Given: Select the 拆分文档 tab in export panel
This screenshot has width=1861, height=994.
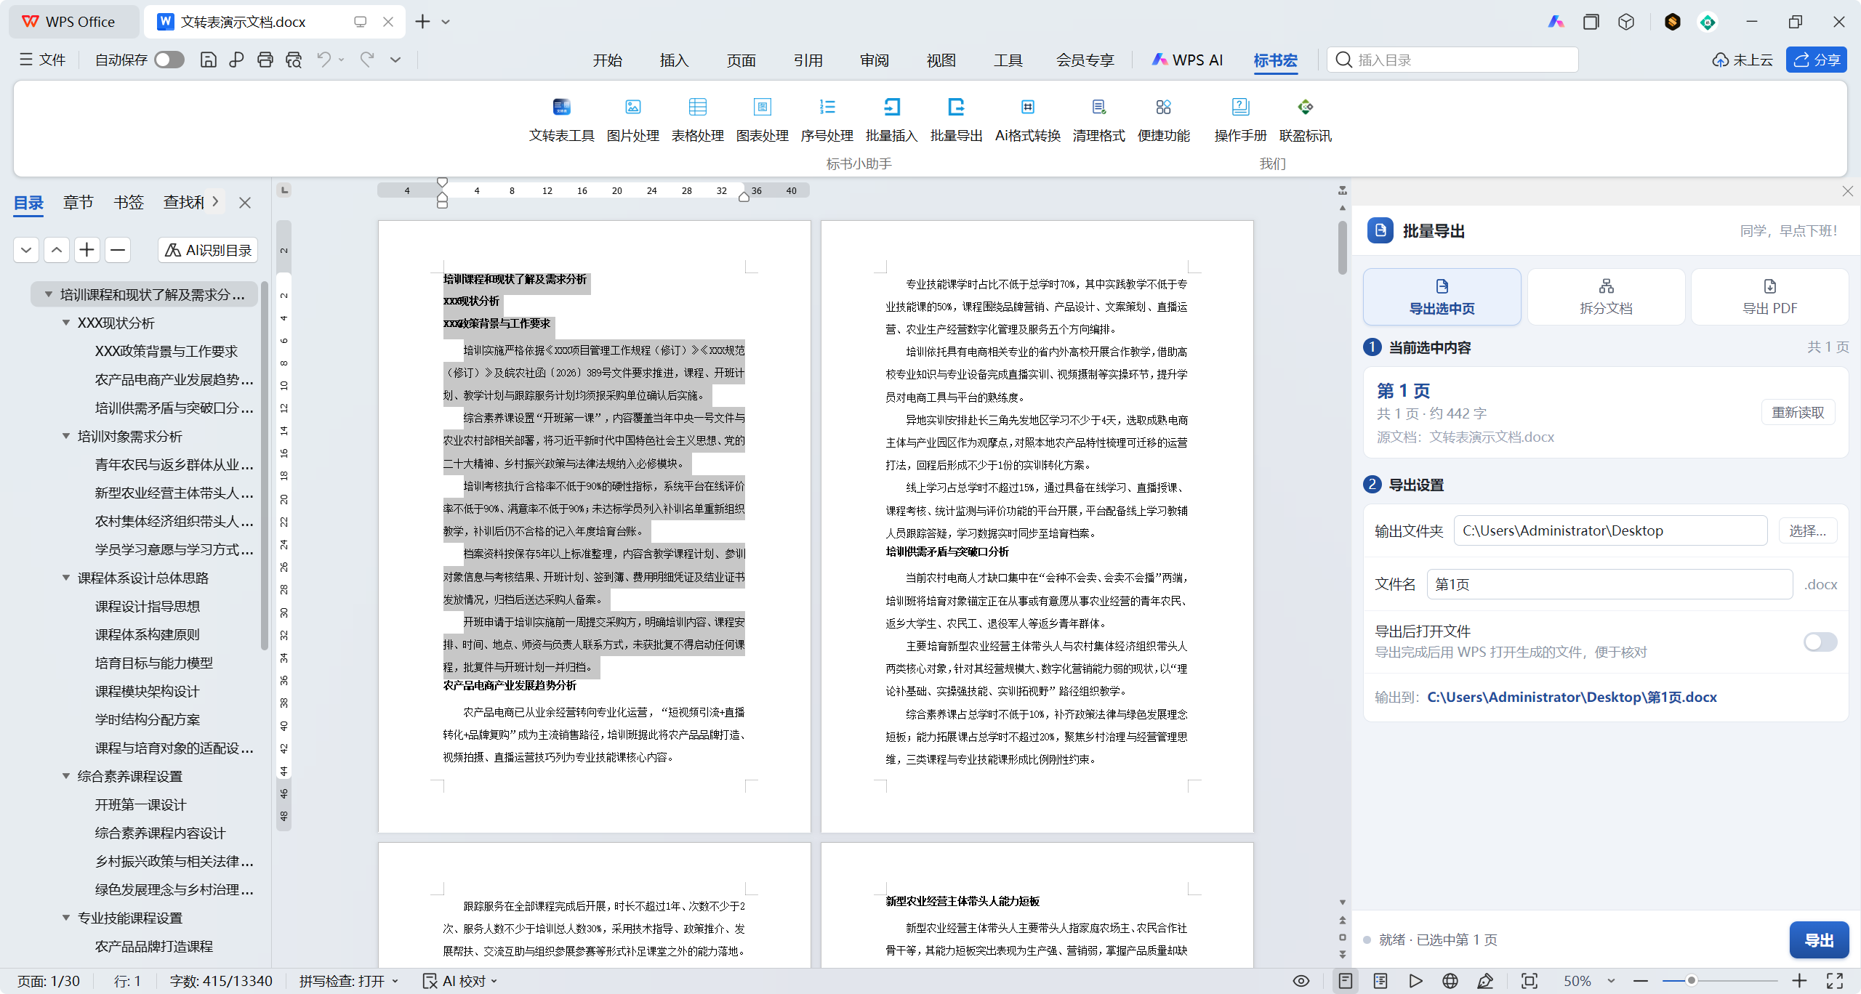Looking at the screenshot, I should [1606, 296].
